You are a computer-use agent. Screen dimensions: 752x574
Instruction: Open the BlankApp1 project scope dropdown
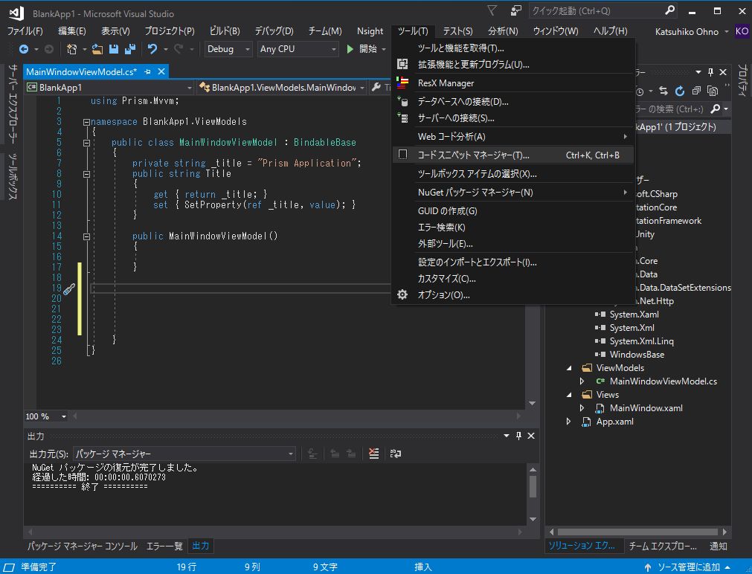pos(110,87)
